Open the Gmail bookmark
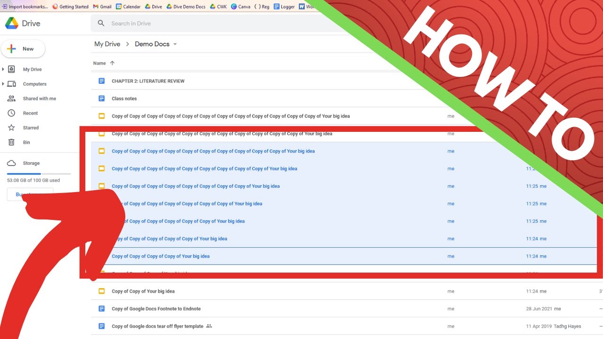 (102, 7)
